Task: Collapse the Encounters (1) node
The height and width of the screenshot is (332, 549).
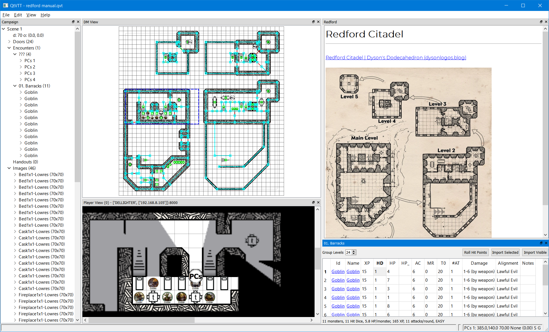Action: [9, 48]
